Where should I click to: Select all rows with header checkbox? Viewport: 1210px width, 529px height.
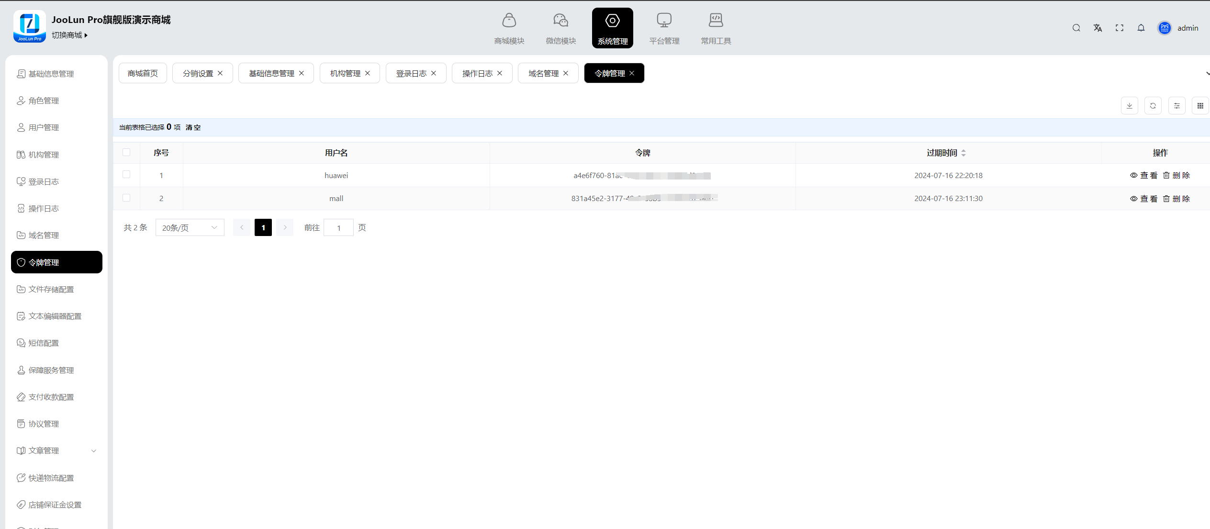point(126,152)
